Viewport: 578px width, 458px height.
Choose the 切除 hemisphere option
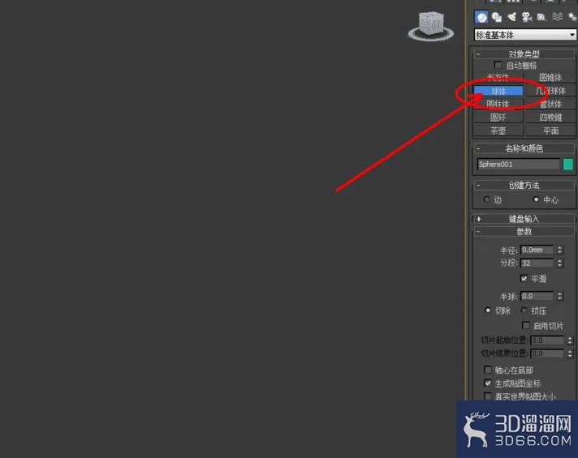click(488, 310)
